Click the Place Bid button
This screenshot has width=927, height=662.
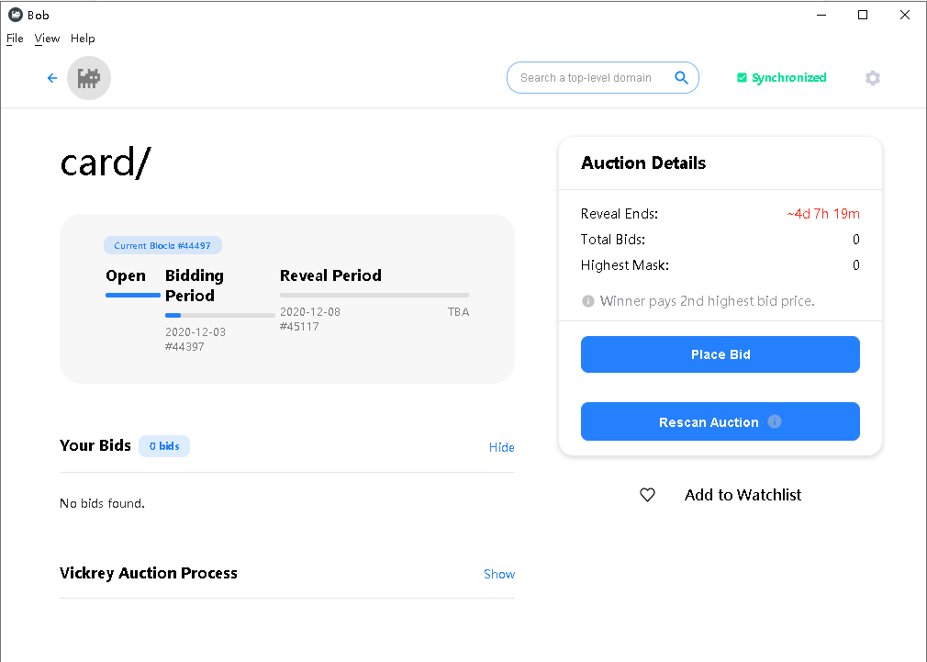coord(720,354)
